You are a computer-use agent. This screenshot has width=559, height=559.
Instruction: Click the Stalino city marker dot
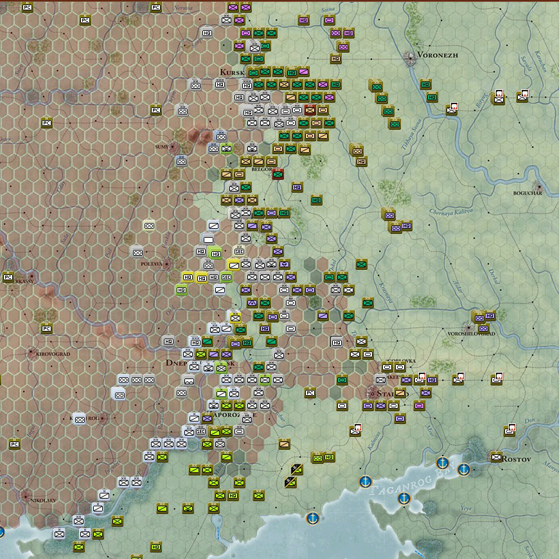point(373,394)
